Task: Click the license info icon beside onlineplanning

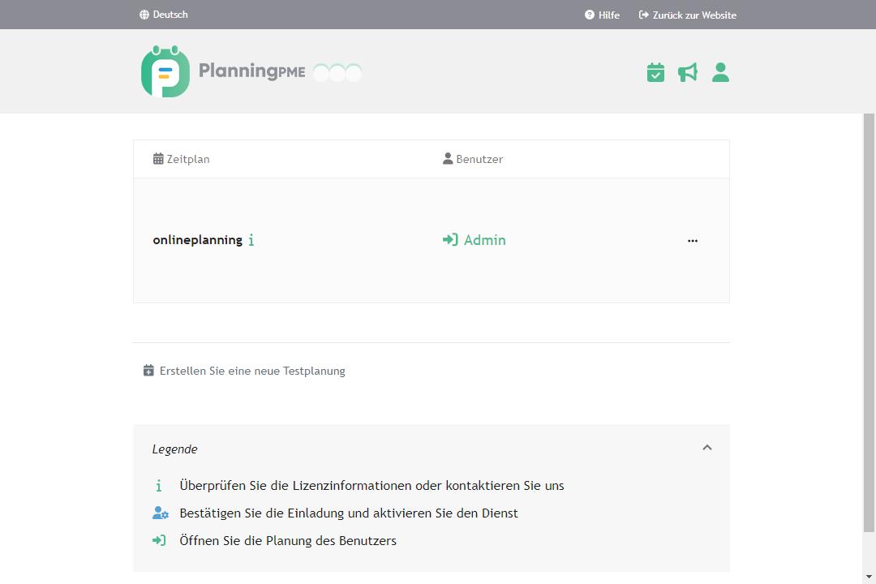Action: 251,240
